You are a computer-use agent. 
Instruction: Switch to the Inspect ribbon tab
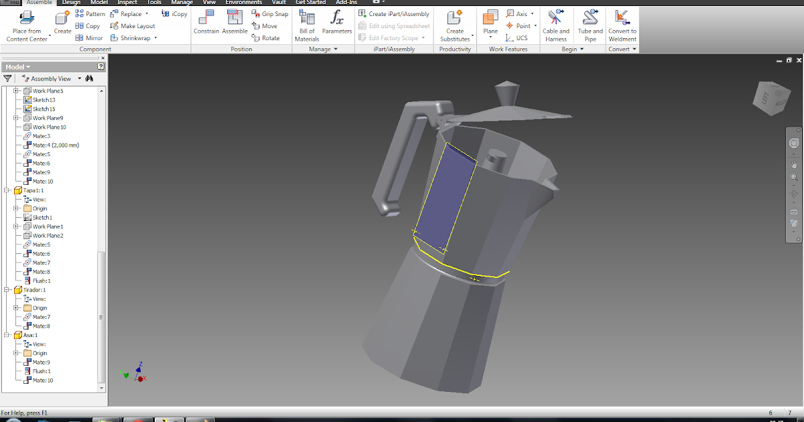click(x=127, y=3)
